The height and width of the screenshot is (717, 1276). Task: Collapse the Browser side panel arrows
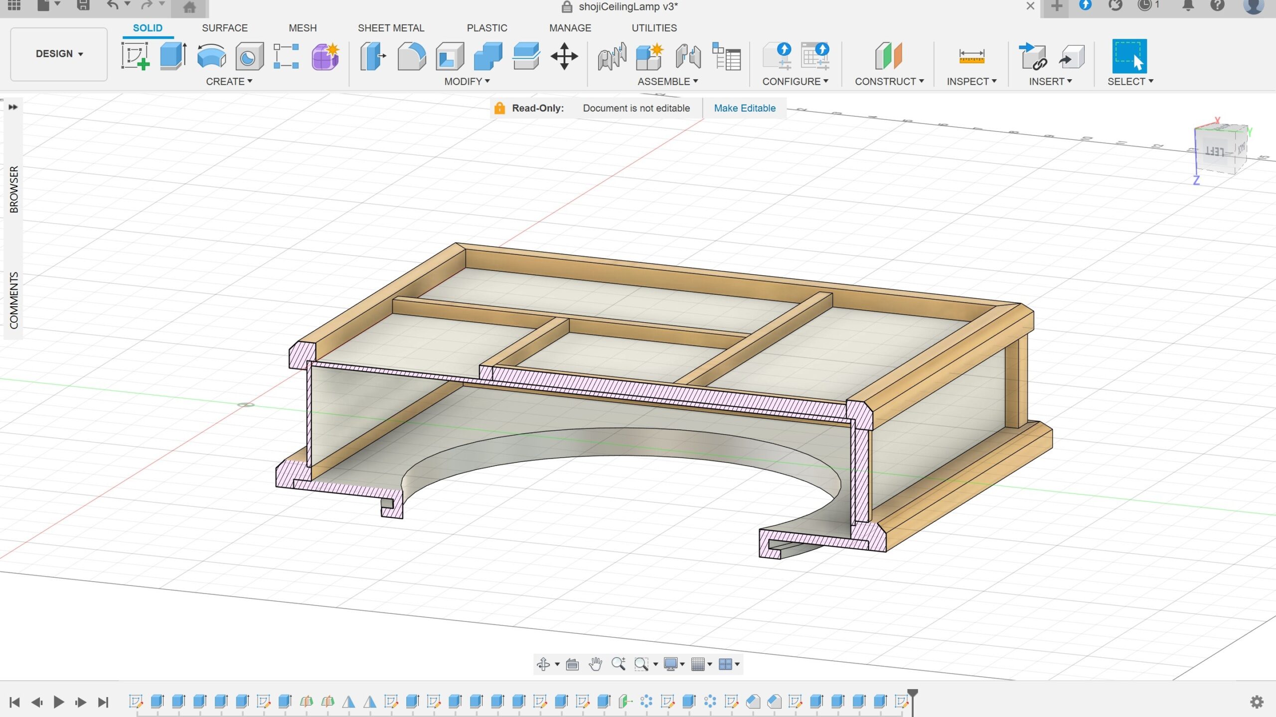(x=12, y=107)
